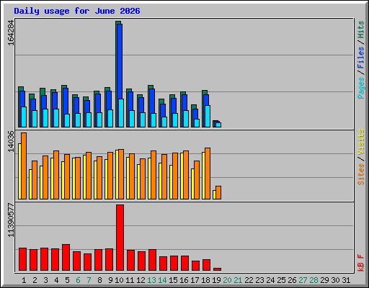369x288 pixels.
Task: Click green day label 14
Action: 162,280
